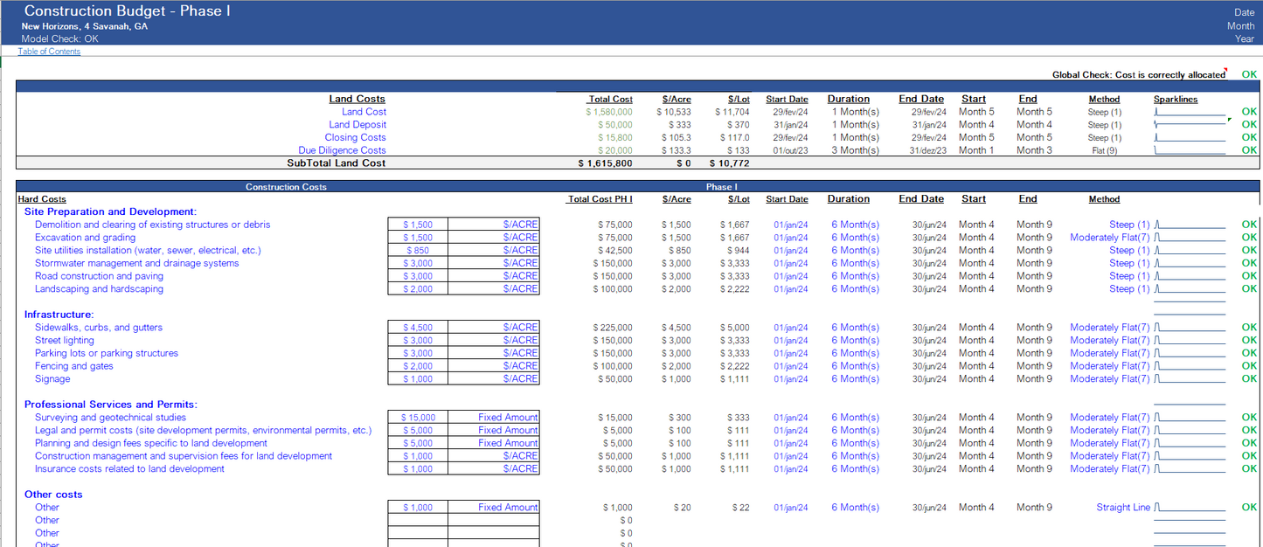The width and height of the screenshot is (1263, 547).
Task: Open the Table of Contents link
Action: pyautogui.click(x=51, y=52)
